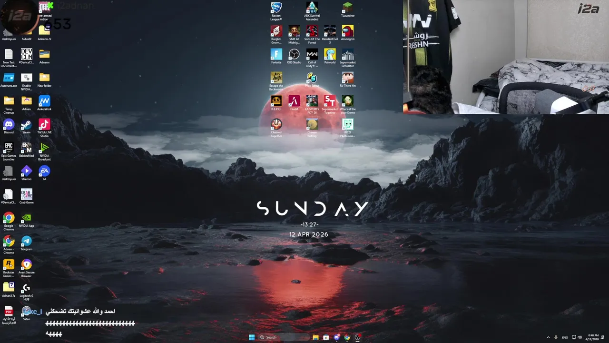Open TLauncher Minecraft shortcut

(x=347, y=10)
